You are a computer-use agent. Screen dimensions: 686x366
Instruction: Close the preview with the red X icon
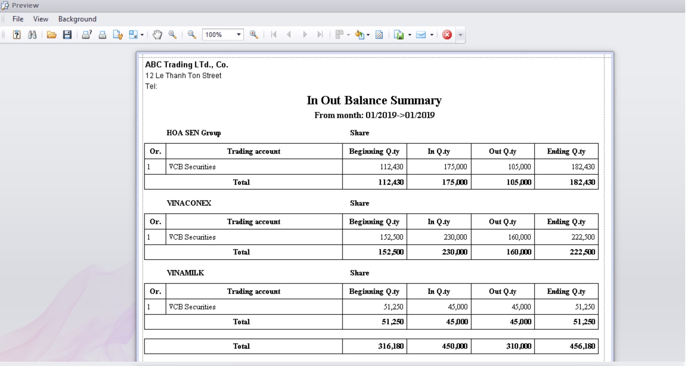pos(447,35)
